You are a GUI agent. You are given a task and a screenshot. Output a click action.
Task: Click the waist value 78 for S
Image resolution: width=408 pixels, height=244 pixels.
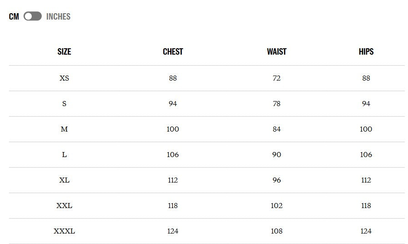(x=277, y=104)
